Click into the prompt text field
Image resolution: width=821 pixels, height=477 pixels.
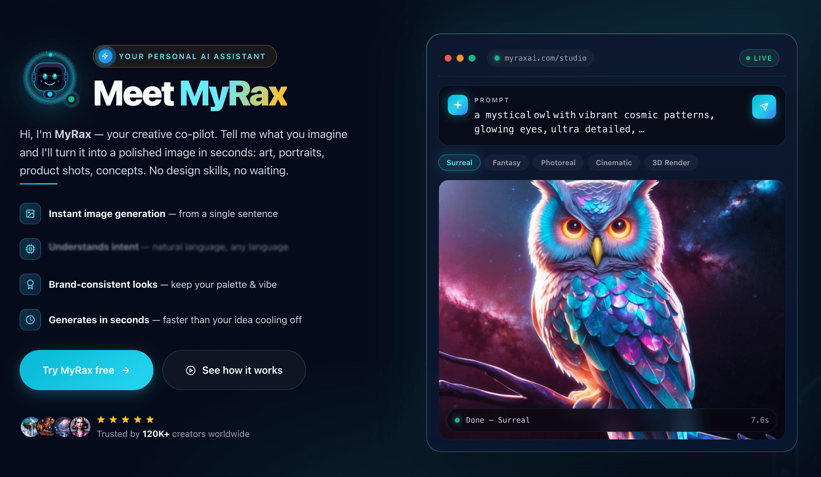[594, 122]
